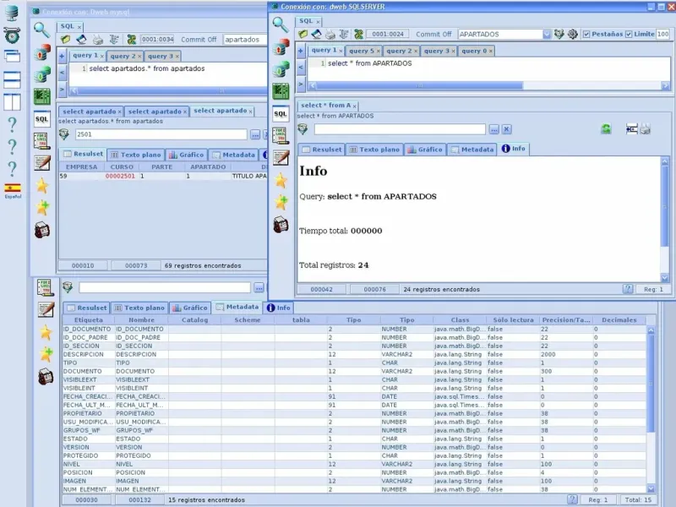The width and height of the screenshot is (676, 507).
Task: Click the horizontal scrollbar in SQLSERVER query editor
Action: pos(419,85)
